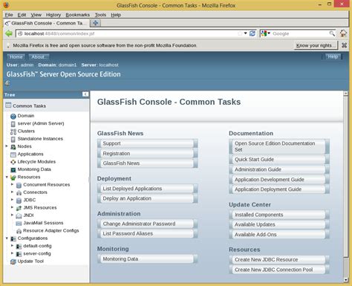Expand the default-config node
352x286 pixels.
[12, 246]
